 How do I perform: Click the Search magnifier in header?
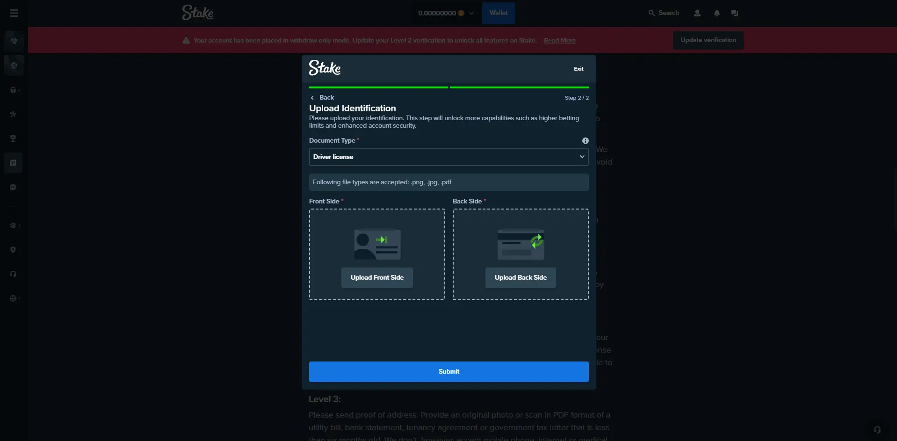click(651, 13)
